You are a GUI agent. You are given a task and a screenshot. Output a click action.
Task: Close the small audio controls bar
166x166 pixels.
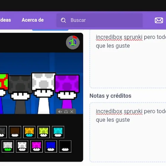[72, 111]
